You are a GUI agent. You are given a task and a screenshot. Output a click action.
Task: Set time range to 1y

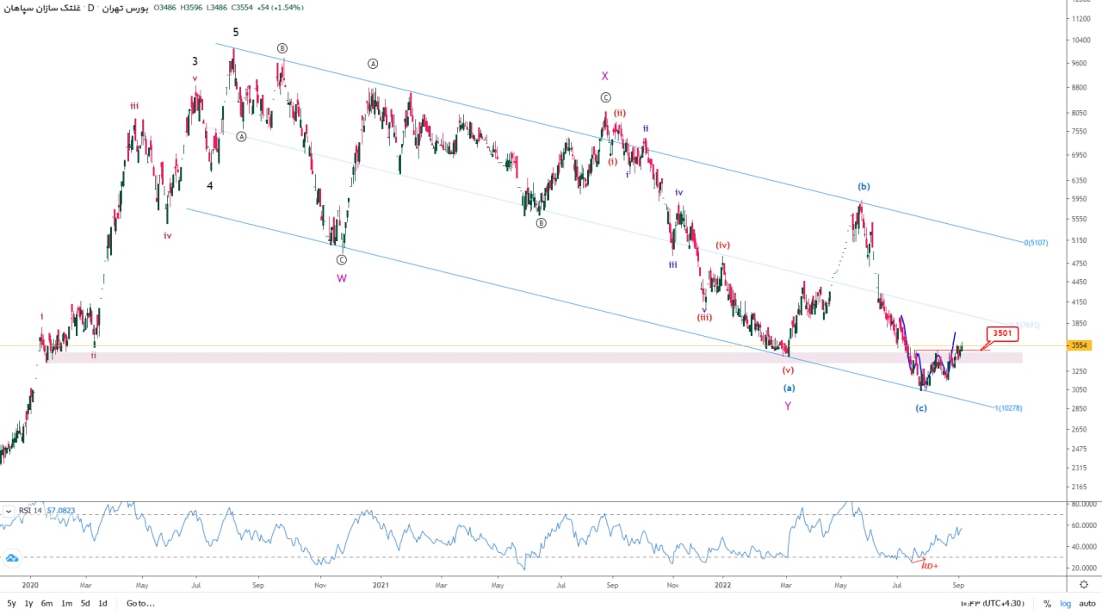(x=28, y=604)
